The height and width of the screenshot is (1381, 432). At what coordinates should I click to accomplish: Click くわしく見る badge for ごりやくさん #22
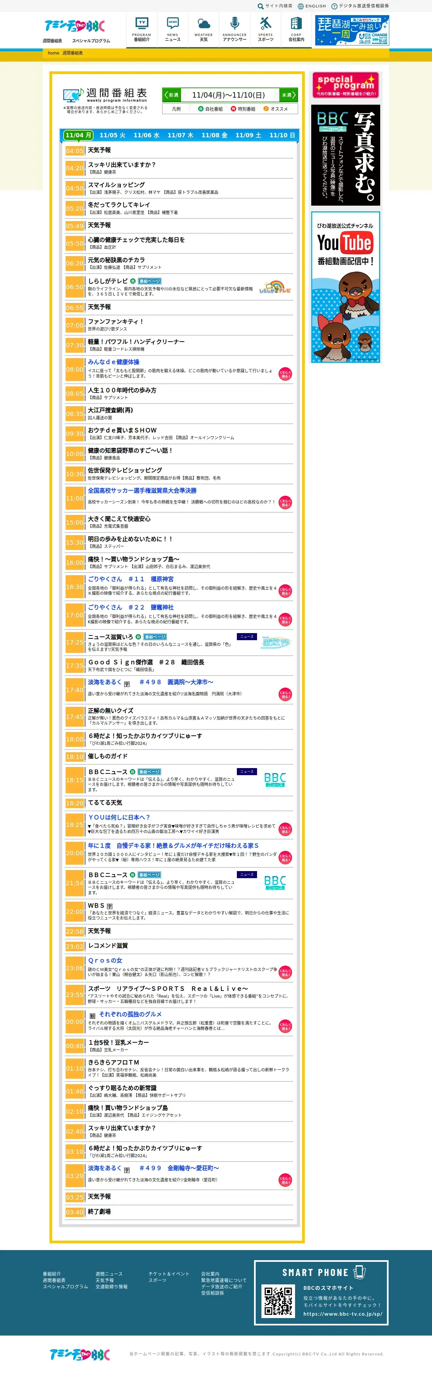pyautogui.click(x=285, y=619)
